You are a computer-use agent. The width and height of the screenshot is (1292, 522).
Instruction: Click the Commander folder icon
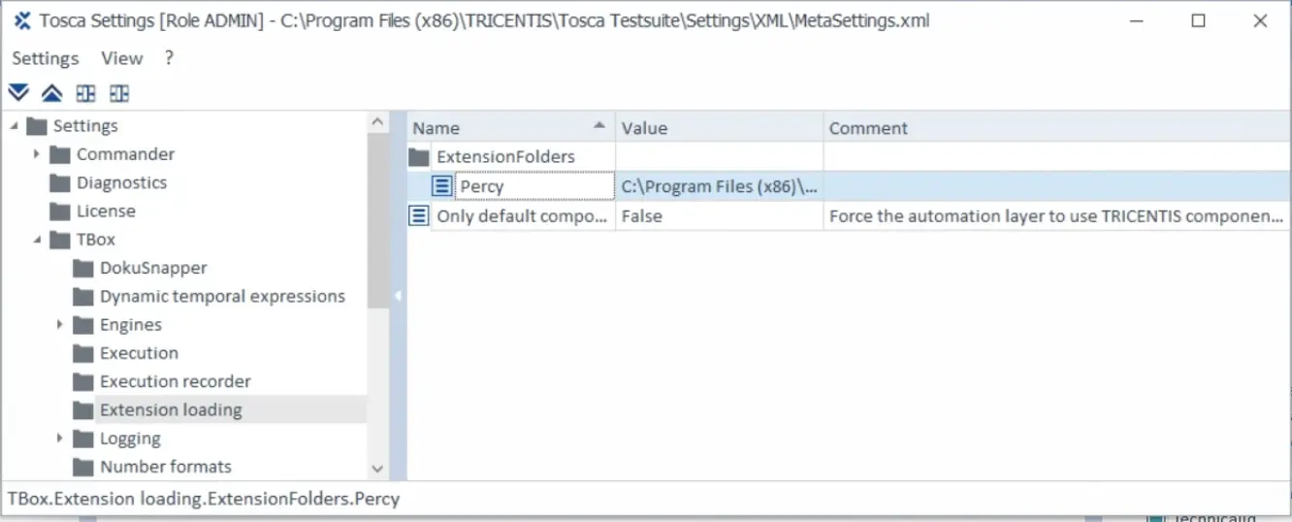point(60,154)
